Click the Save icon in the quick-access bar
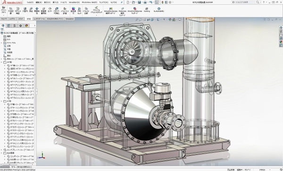Viewport: 283px width, 171px height. tap(139, 2)
